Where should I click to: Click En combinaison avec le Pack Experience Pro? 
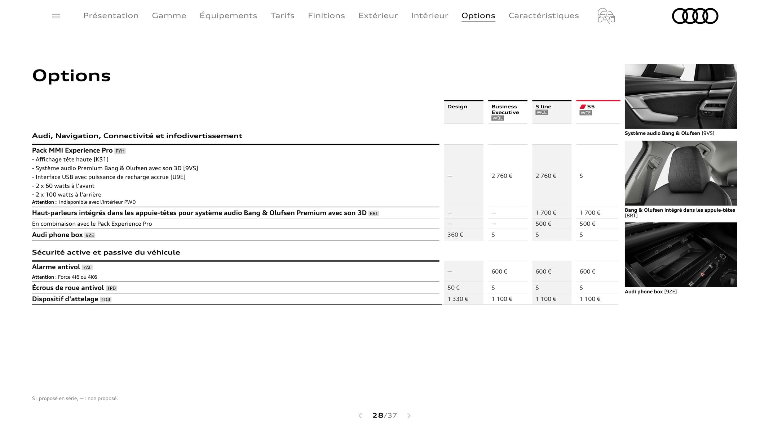click(92, 224)
